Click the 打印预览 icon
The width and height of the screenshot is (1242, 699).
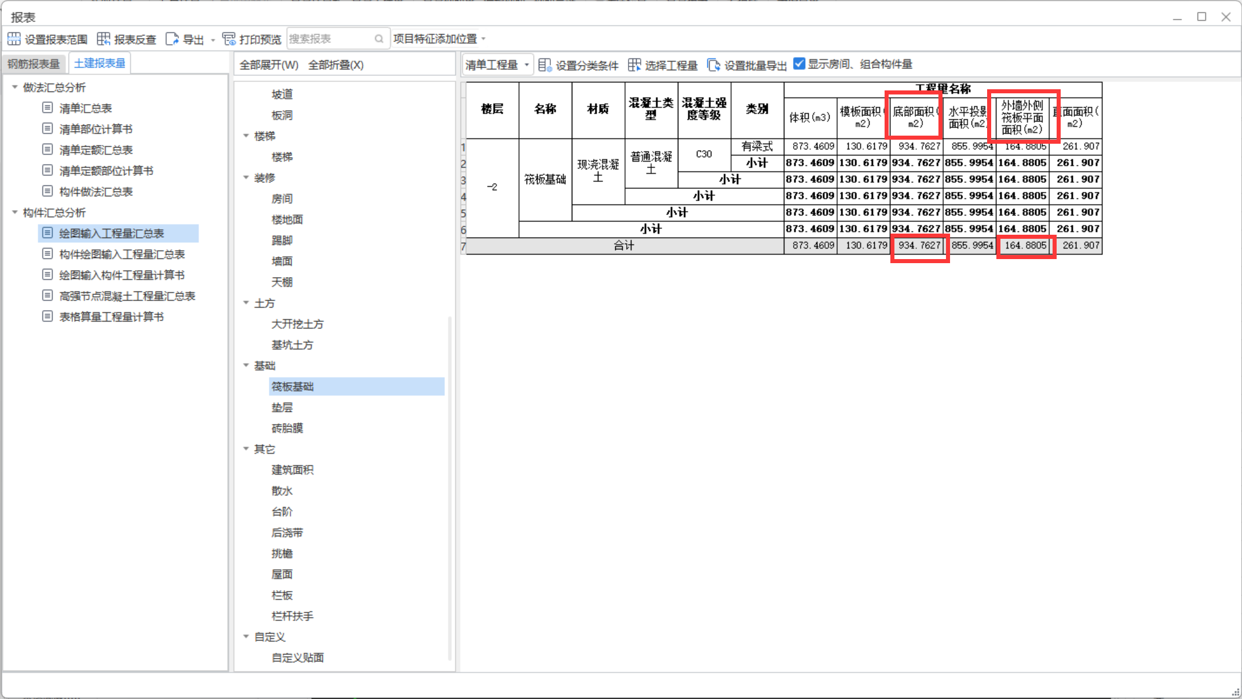(229, 39)
